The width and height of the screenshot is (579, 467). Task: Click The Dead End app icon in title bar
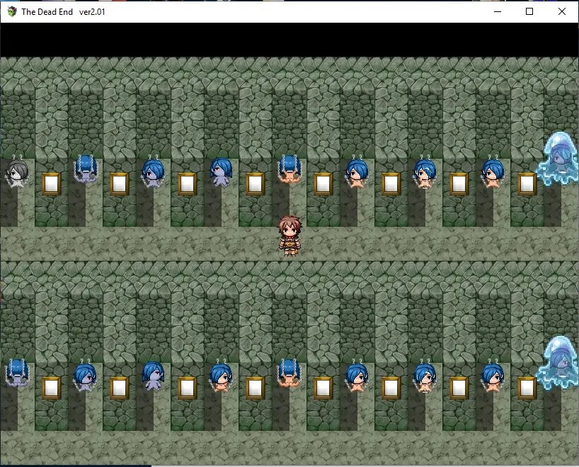click(x=12, y=11)
